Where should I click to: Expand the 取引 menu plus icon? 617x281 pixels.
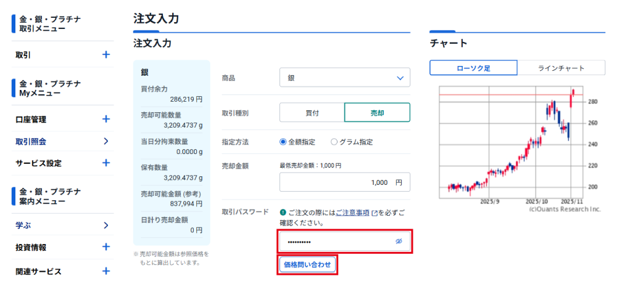click(106, 55)
